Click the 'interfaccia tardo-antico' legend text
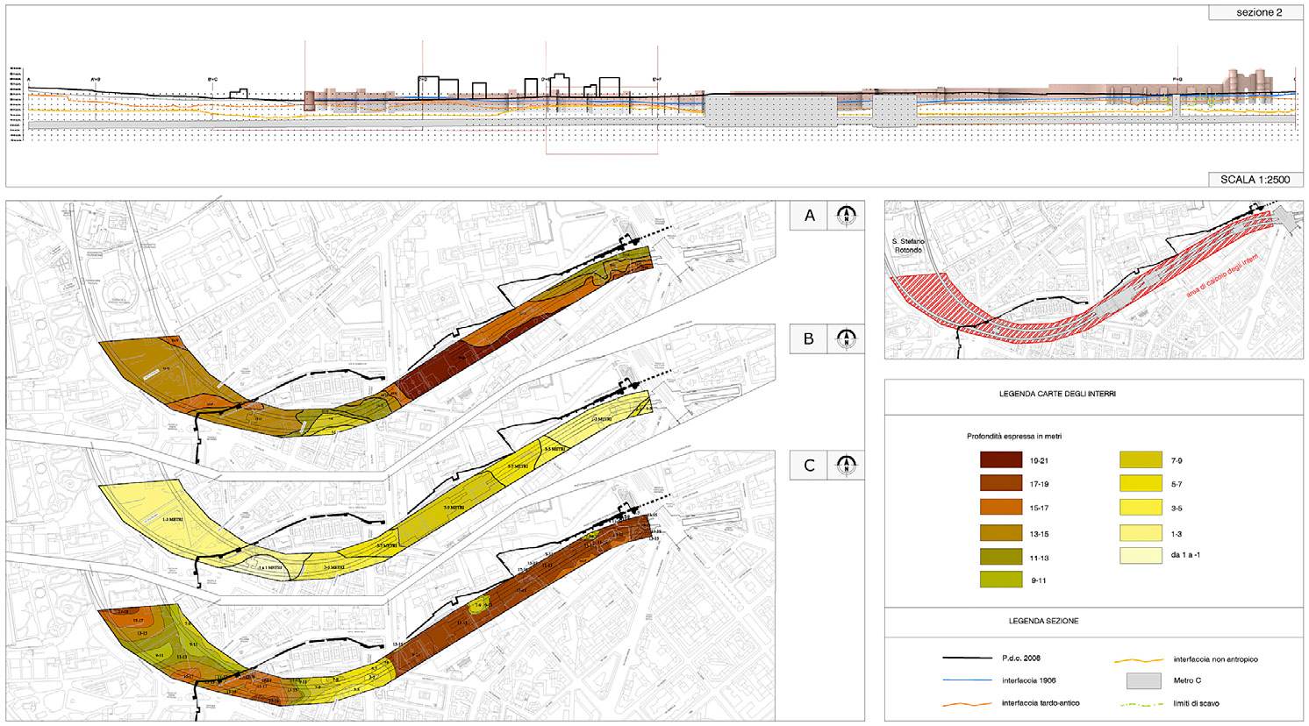This screenshot has width=1309, height=726. (x=1041, y=703)
